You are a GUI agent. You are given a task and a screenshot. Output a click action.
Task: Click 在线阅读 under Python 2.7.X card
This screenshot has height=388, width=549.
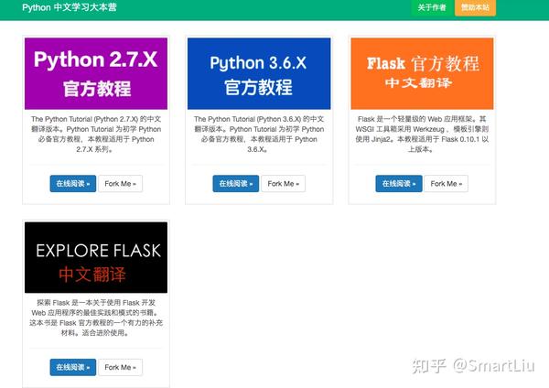click(73, 184)
